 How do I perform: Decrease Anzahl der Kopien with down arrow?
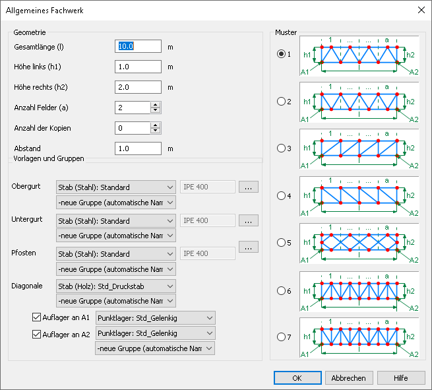(156, 131)
